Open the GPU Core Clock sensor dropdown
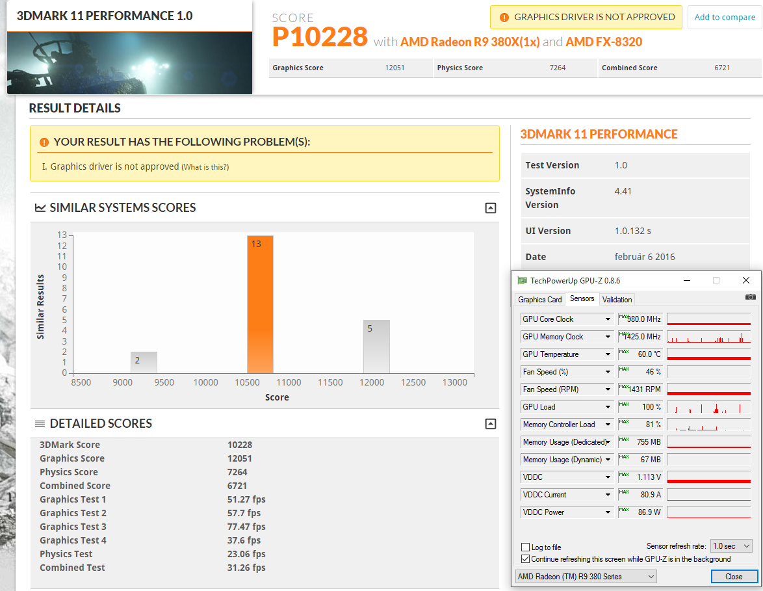 (x=608, y=319)
